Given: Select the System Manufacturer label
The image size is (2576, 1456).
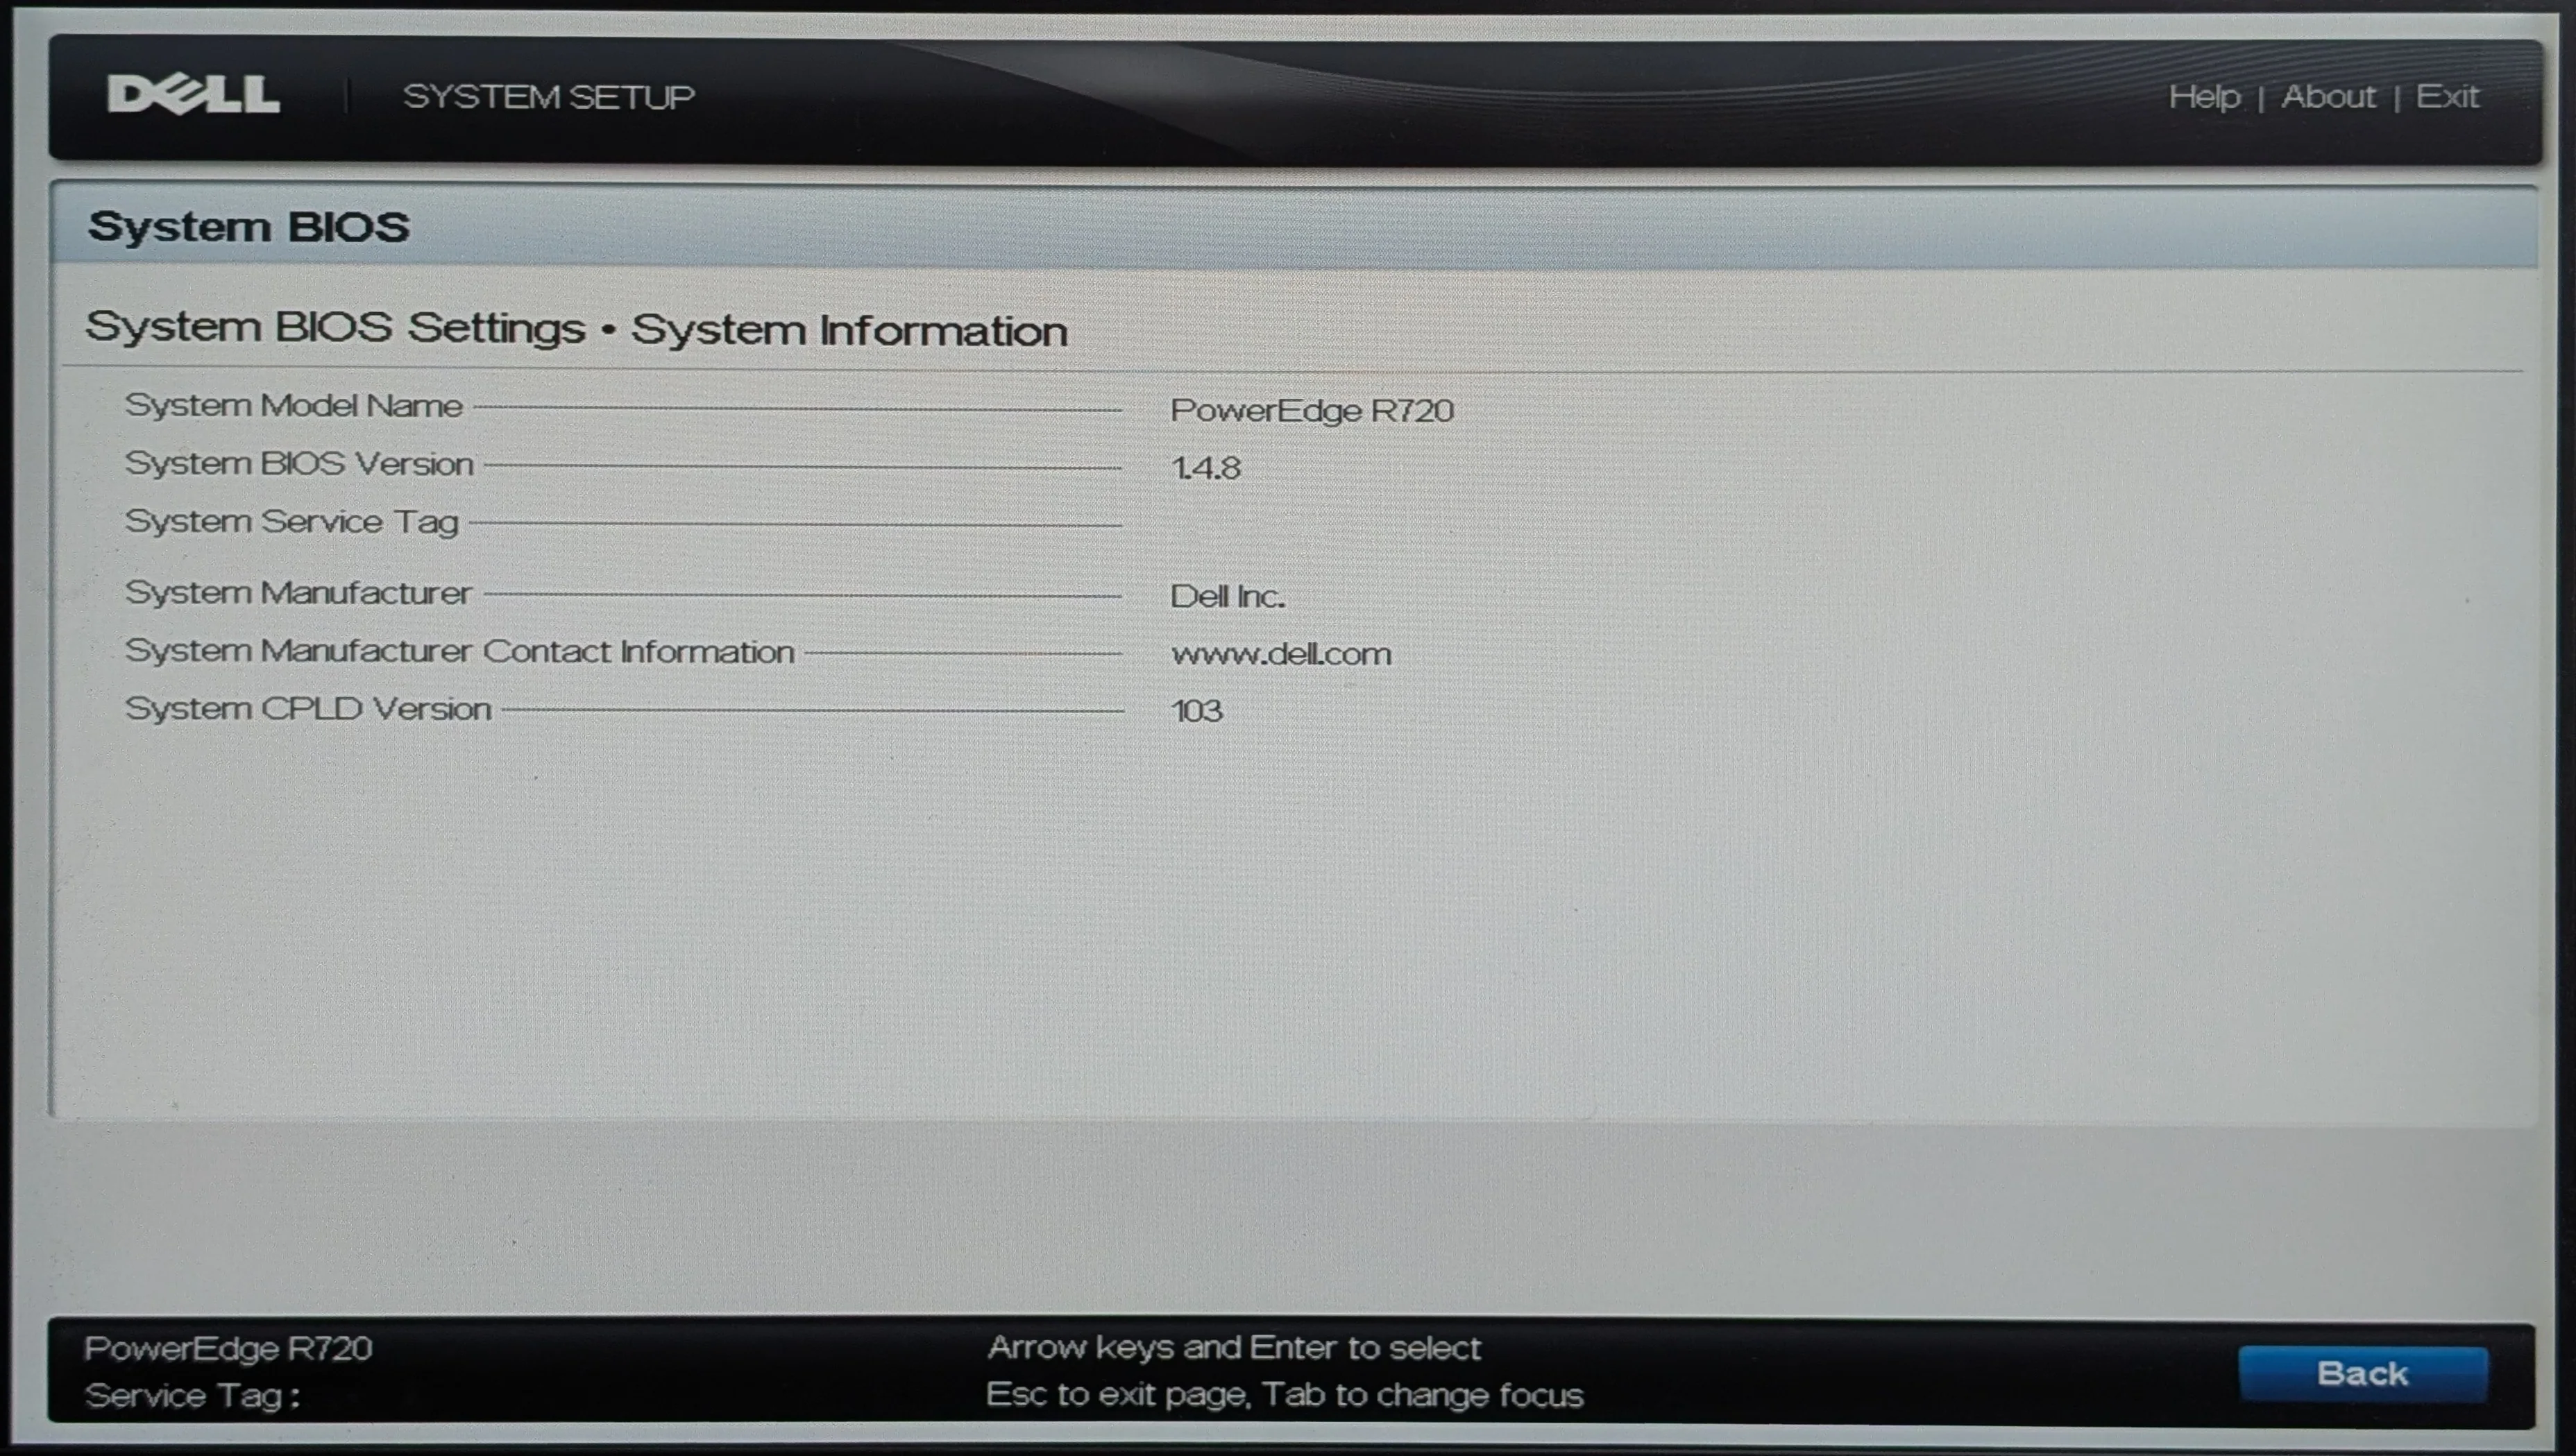Looking at the screenshot, I should click(297, 593).
